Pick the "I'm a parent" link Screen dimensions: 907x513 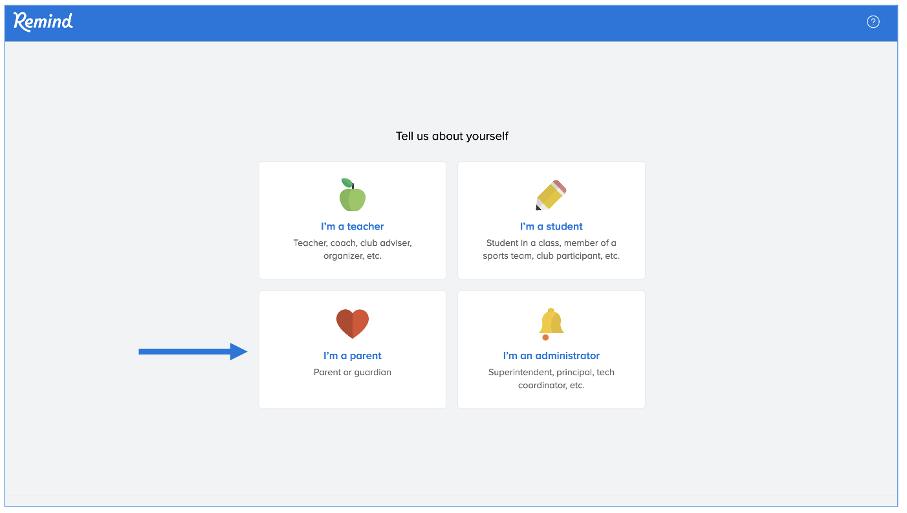(353, 356)
